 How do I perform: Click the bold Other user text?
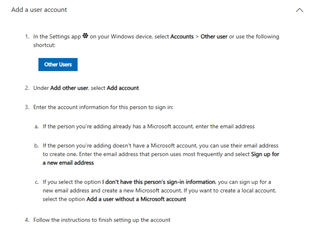(x=214, y=36)
